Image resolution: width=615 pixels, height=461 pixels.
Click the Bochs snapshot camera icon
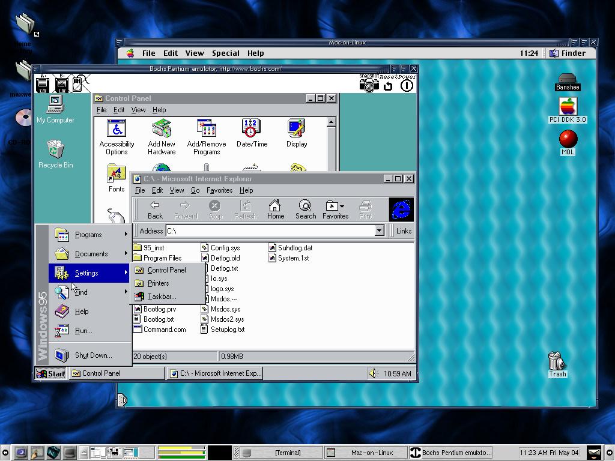click(x=369, y=85)
